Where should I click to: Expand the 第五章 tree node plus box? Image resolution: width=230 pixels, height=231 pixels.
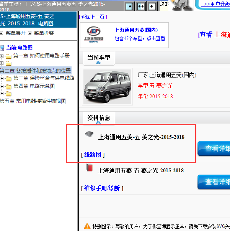[x=2, y=93]
